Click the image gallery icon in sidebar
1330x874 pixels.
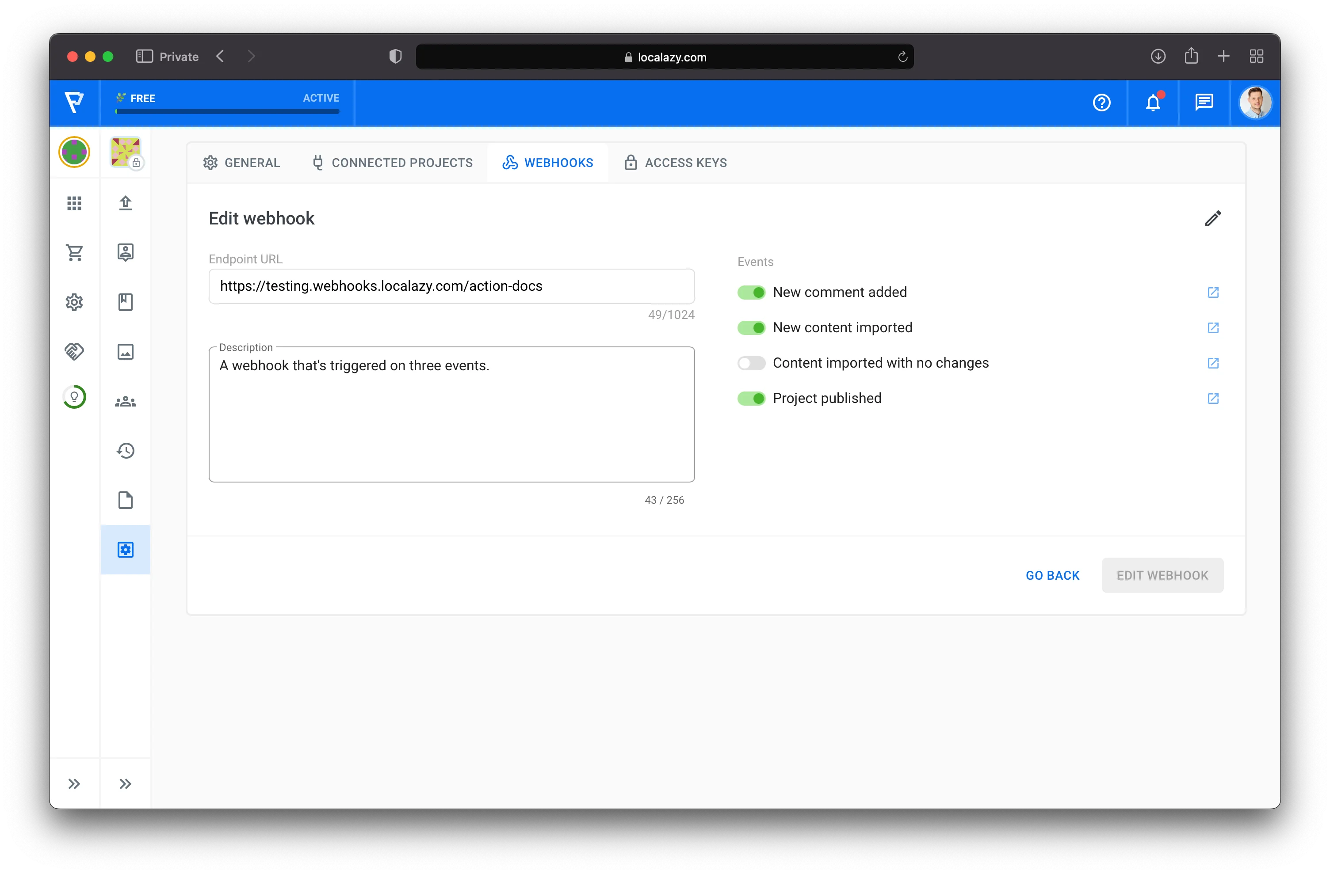coord(125,351)
